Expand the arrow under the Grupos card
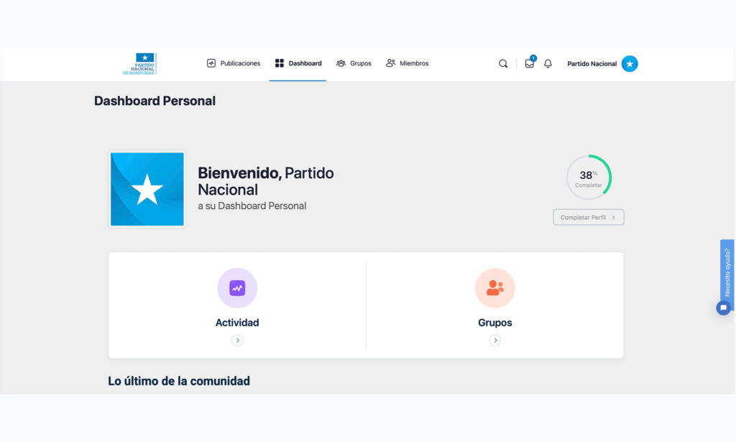736x442 pixels. point(495,341)
